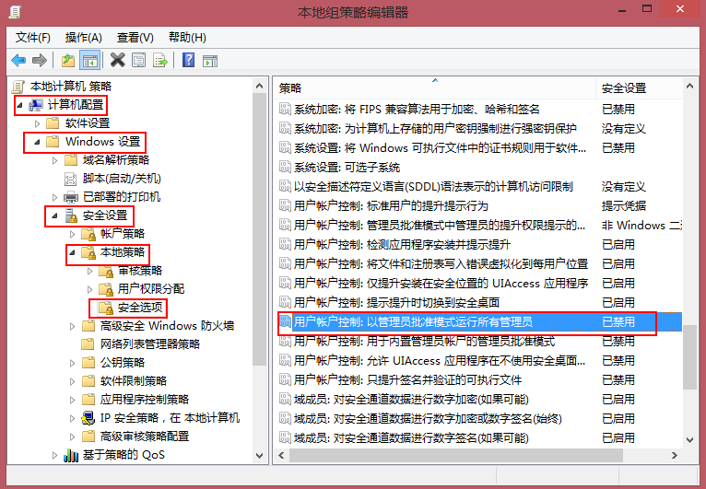The image size is (706, 489).
Task: Click the Export list toolbar icon
Action: pos(159,60)
